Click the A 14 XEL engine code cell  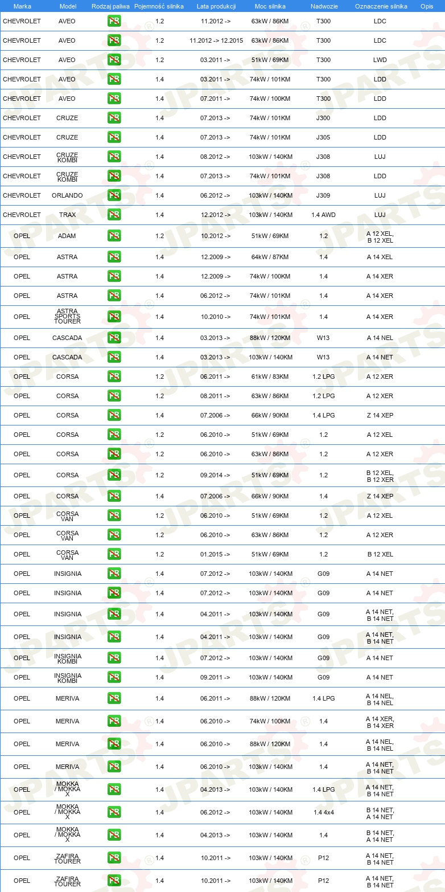coord(380,257)
